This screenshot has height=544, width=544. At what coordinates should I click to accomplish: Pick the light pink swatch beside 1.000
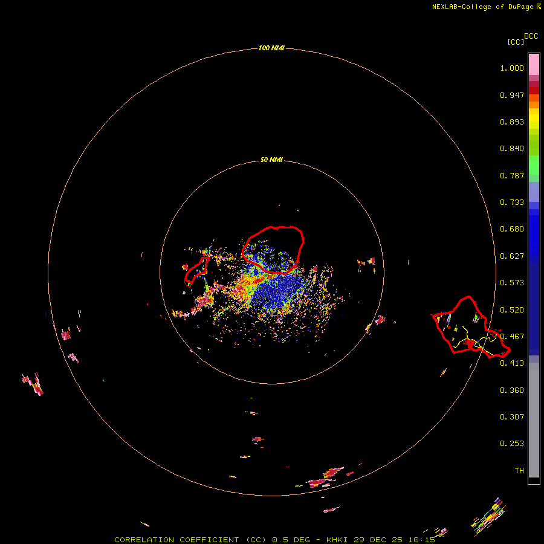point(534,65)
